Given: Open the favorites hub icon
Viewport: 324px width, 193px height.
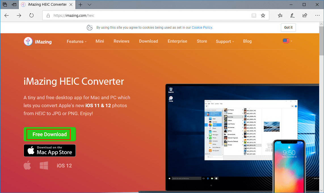Looking at the screenshot, I should tap(280, 16).
